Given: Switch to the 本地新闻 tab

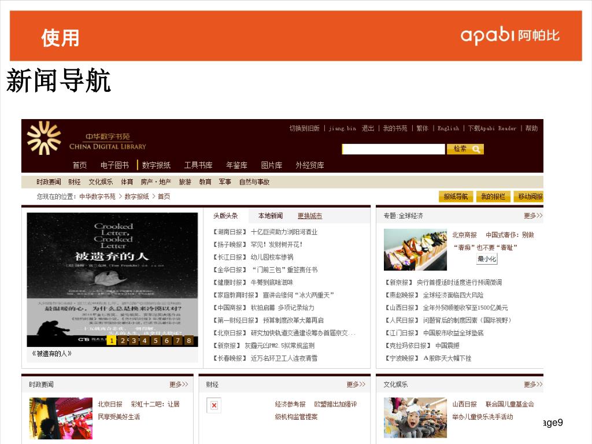Looking at the screenshot, I should point(271,216).
